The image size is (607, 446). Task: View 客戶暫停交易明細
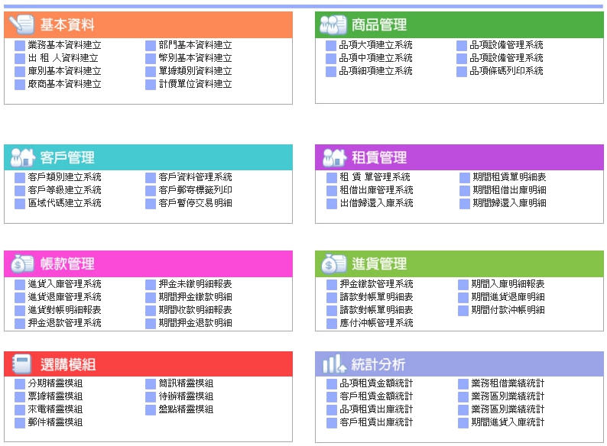pos(195,203)
